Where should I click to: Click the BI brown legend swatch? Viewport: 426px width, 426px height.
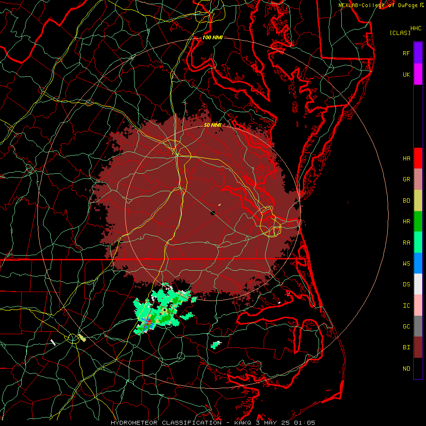click(x=418, y=347)
